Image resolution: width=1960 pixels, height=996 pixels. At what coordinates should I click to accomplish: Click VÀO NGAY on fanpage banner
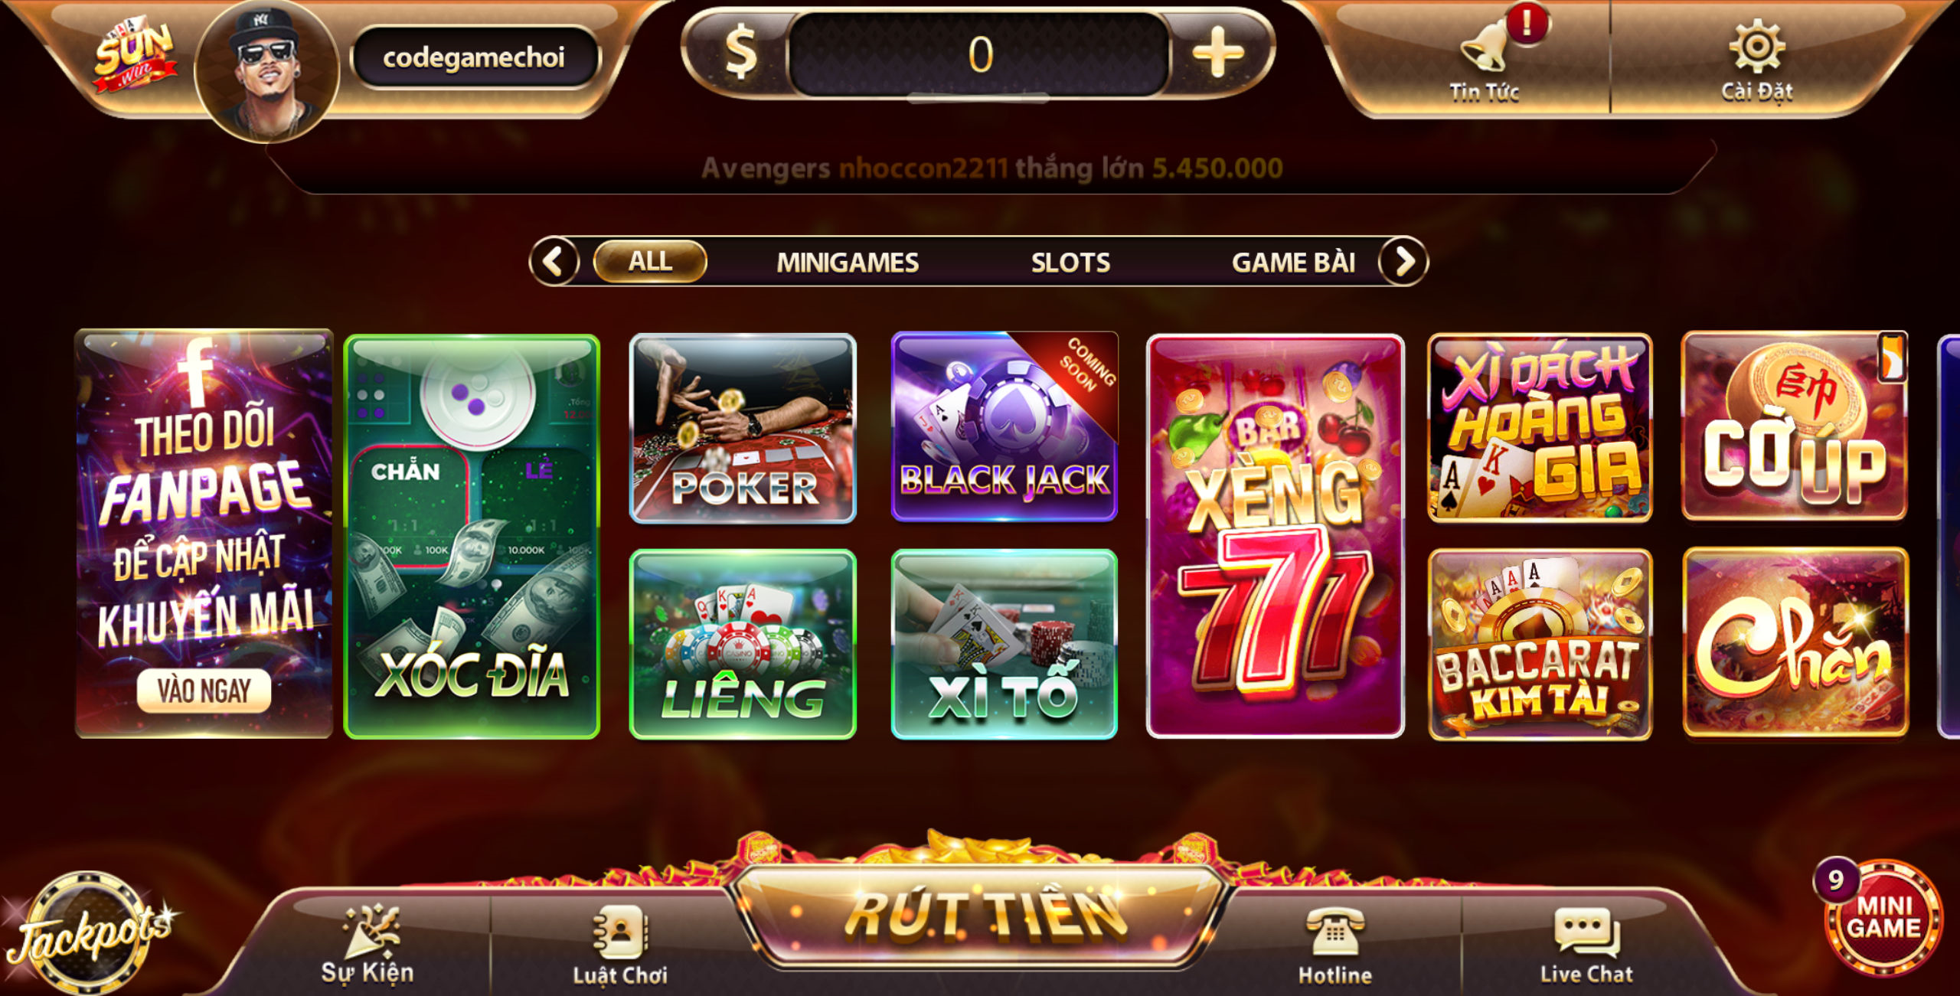pyautogui.click(x=204, y=691)
